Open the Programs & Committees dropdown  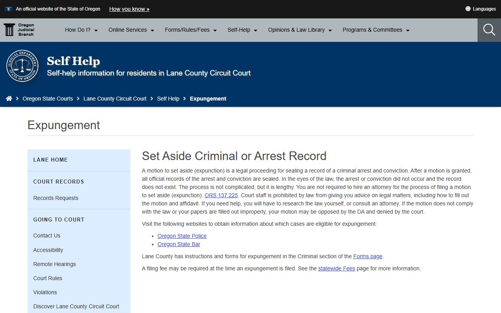click(x=376, y=30)
